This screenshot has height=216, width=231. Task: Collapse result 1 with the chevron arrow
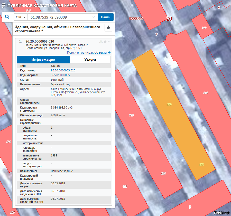(x=109, y=41)
